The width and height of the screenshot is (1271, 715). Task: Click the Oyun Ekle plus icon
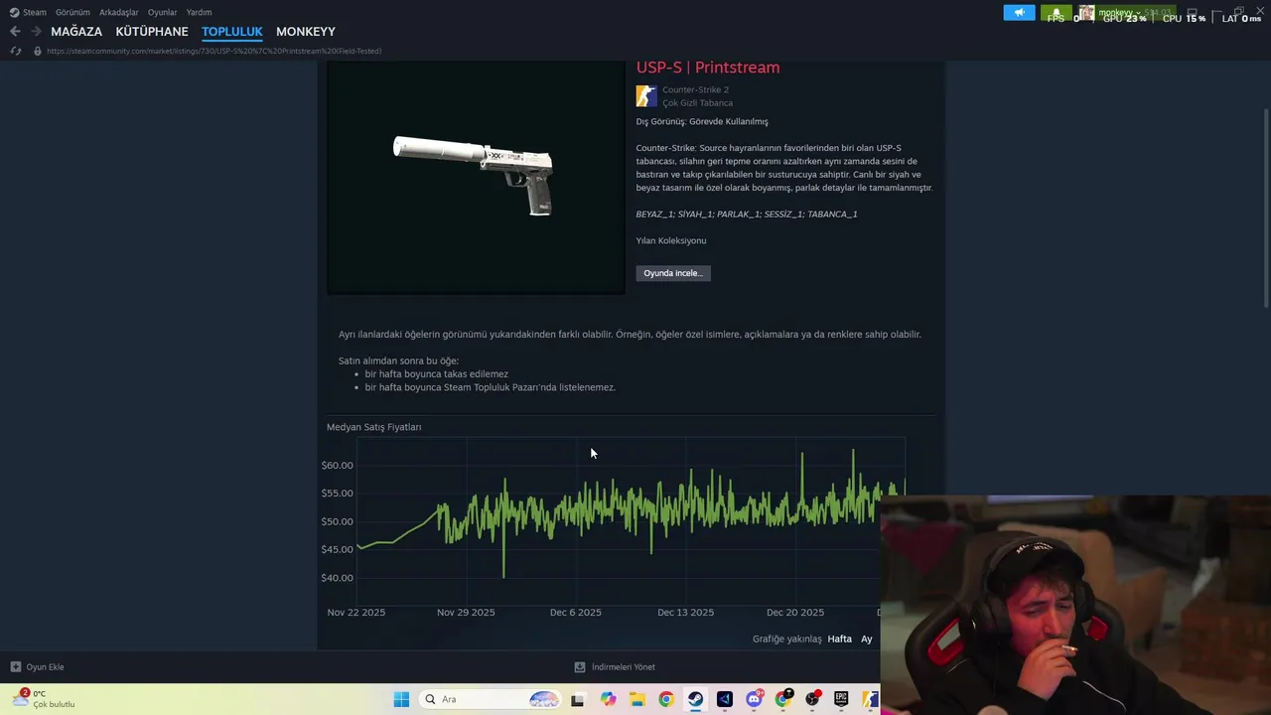[x=16, y=667]
